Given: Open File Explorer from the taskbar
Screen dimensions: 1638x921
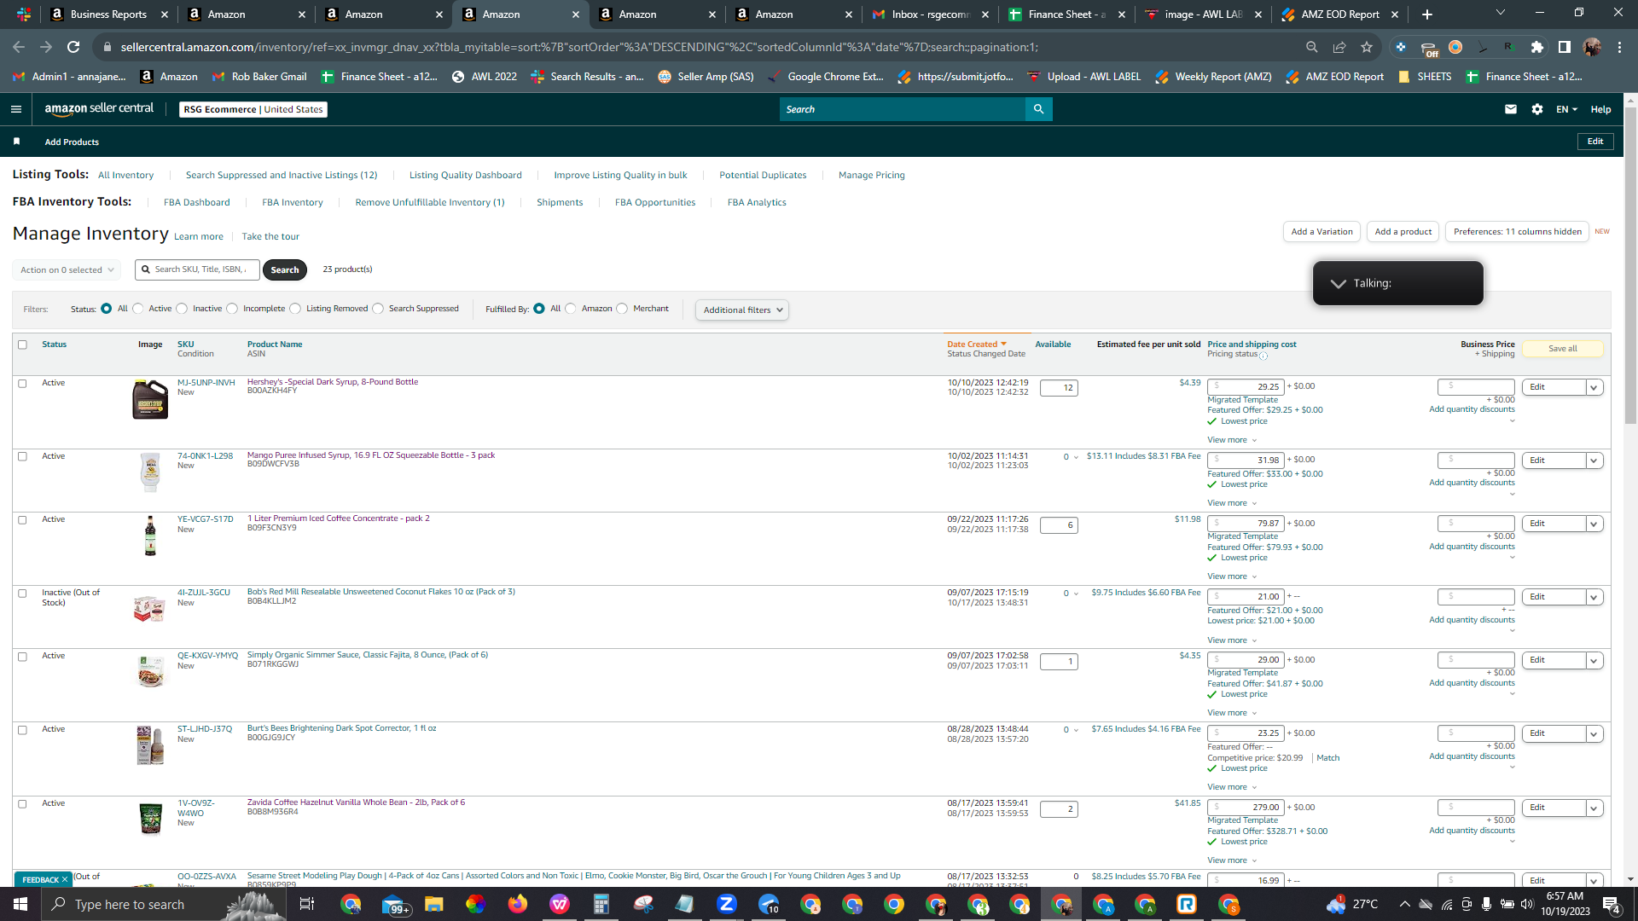Looking at the screenshot, I should (434, 904).
